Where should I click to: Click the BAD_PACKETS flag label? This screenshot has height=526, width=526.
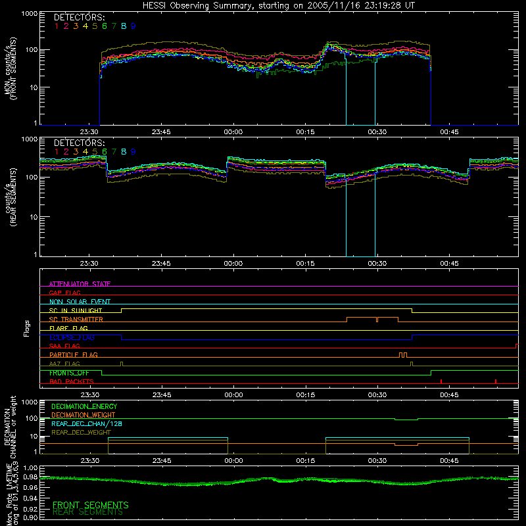72,381
